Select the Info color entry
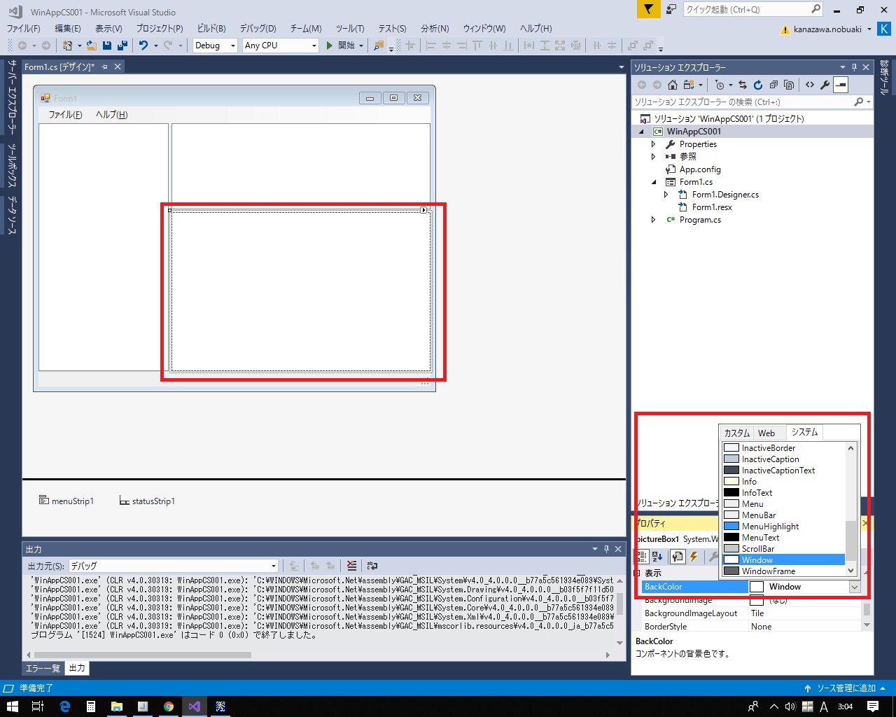896x717 pixels. pos(784,482)
